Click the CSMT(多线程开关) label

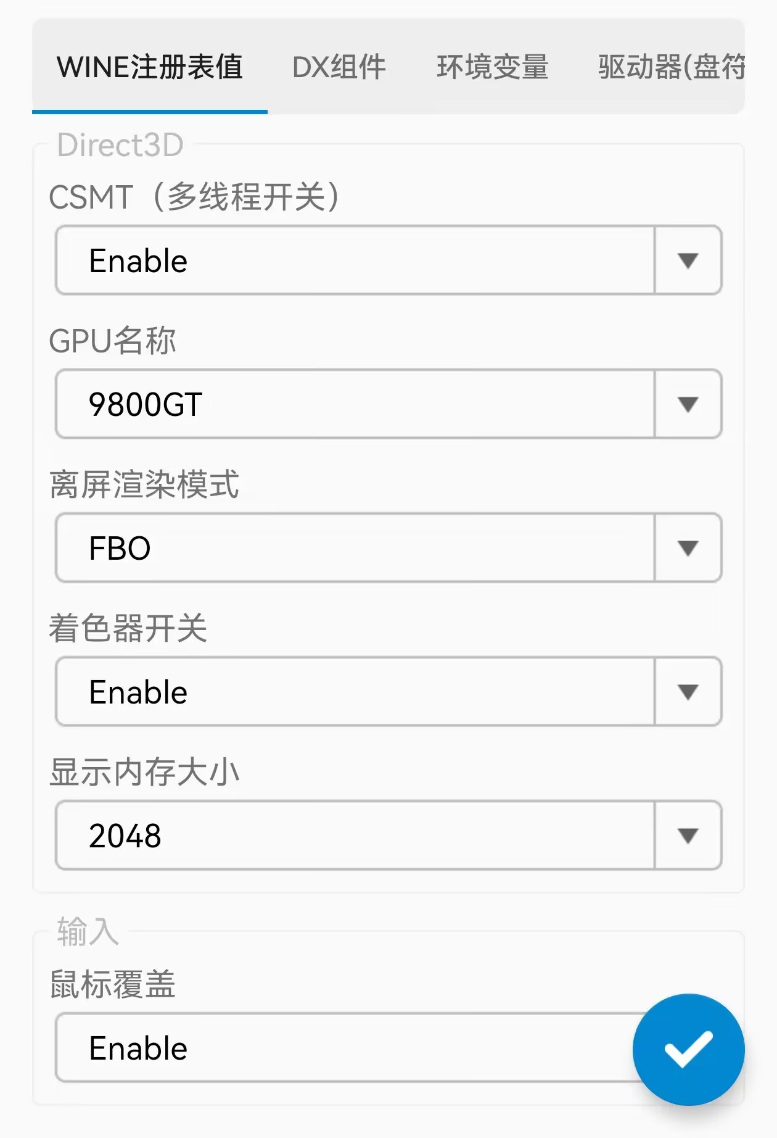[195, 197]
